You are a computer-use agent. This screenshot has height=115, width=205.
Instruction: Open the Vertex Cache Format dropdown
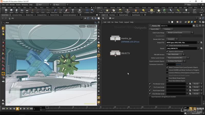[178, 58]
